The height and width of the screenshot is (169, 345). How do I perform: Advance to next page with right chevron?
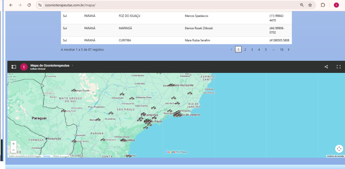tap(288, 50)
